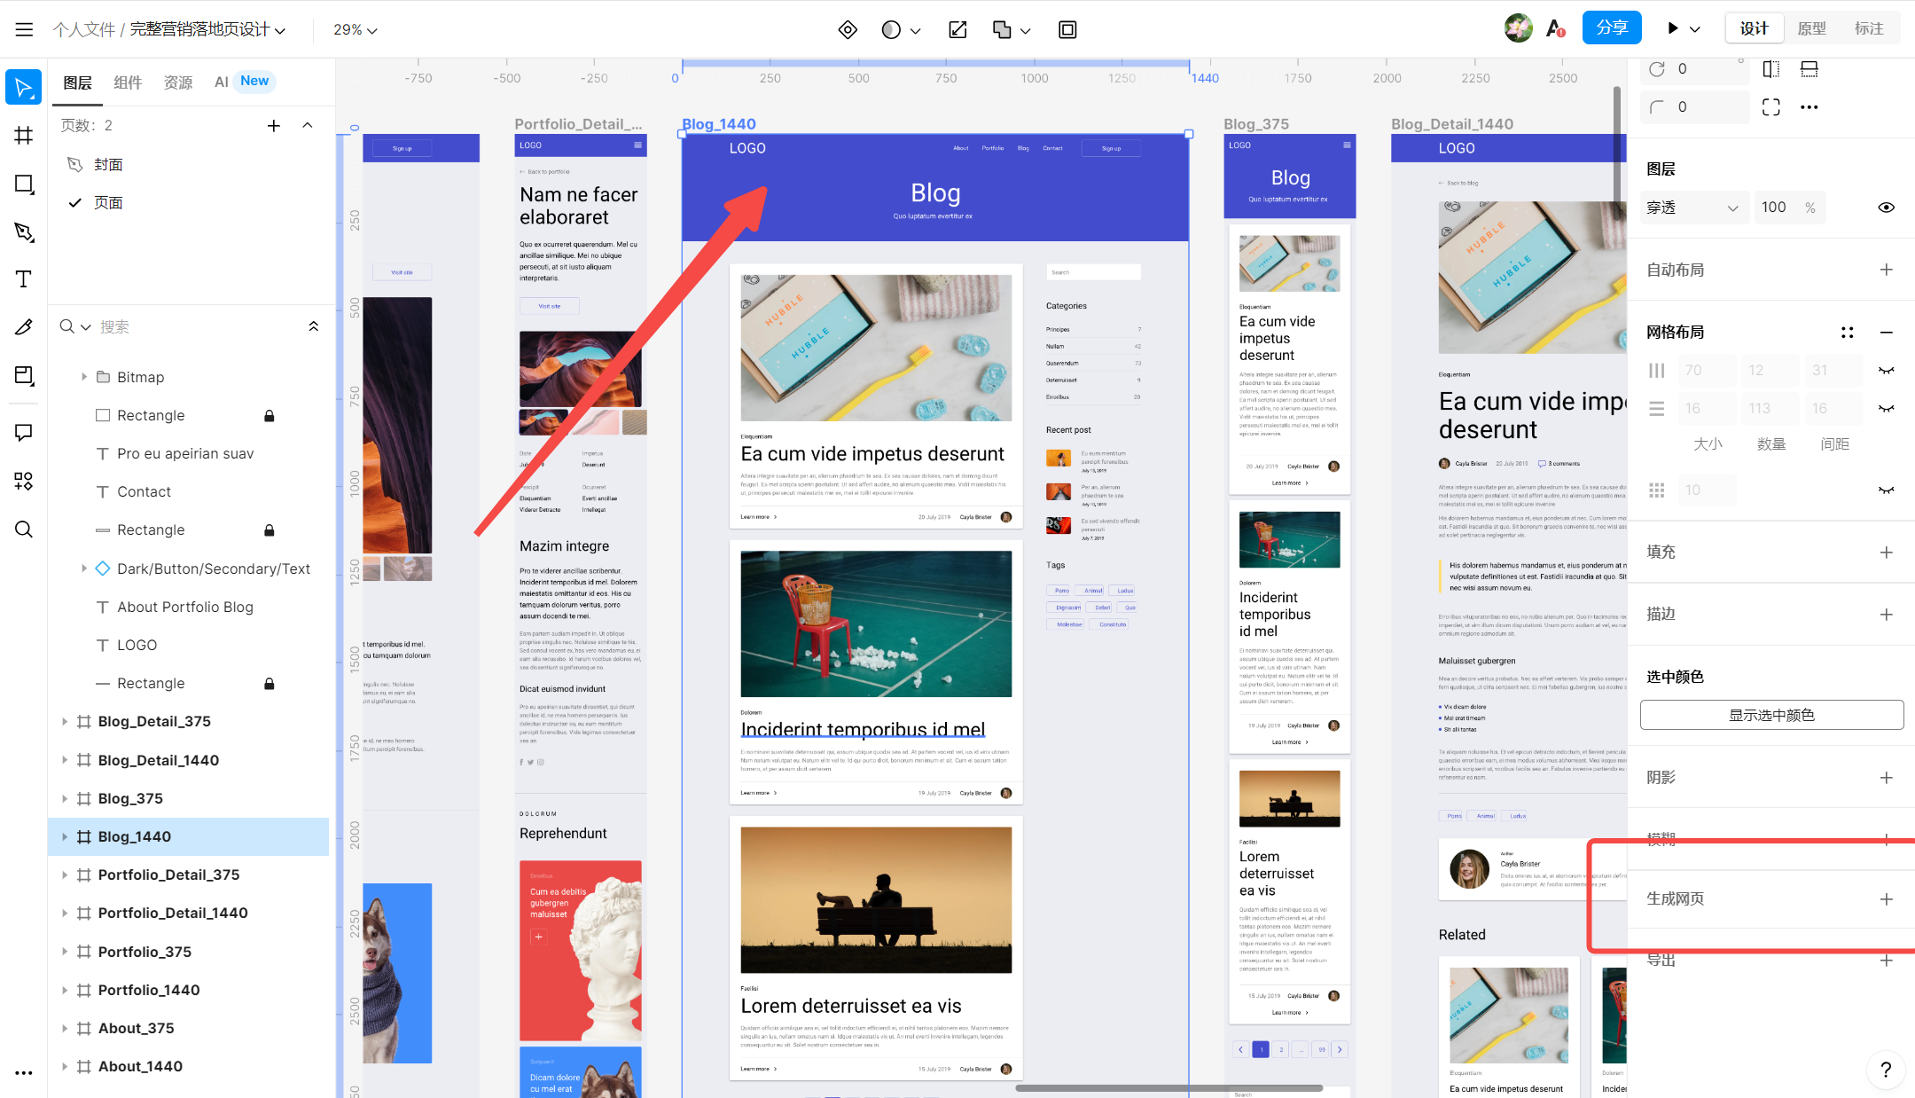Click the font missing warning icon

pos(1555,28)
